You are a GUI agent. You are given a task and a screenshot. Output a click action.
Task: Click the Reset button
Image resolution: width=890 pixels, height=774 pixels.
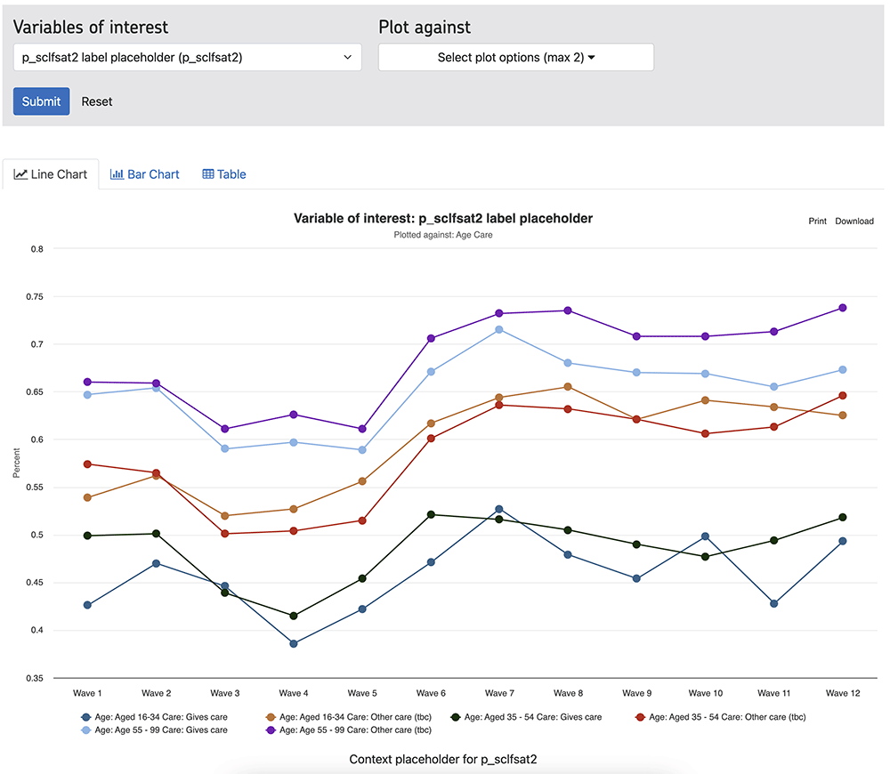(96, 101)
